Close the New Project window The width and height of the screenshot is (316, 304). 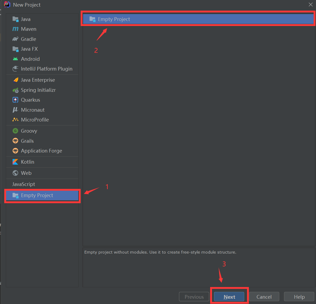[310, 5]
